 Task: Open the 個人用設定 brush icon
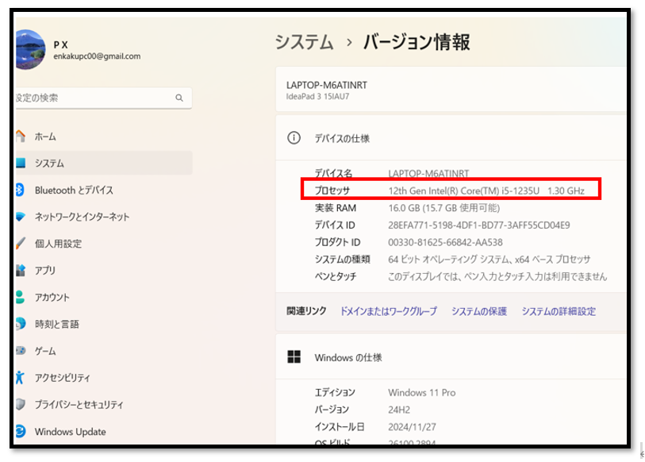point(20,244)
